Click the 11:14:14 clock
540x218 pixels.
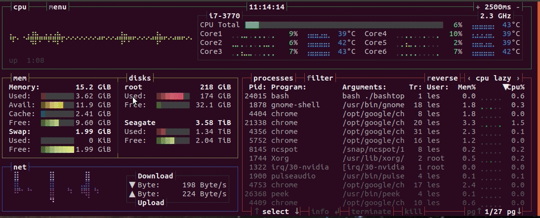[x=267, y=7]
